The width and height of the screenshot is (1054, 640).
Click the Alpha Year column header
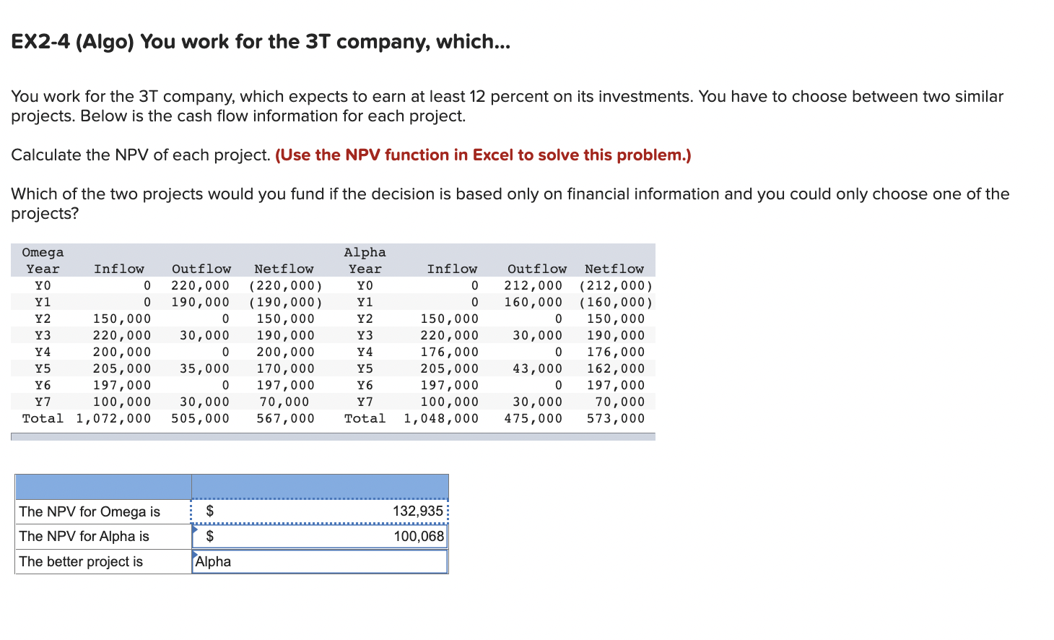pos(365,268)
